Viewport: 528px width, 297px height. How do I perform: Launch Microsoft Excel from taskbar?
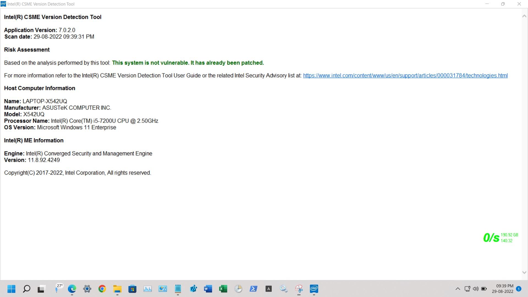pos(223,289)
